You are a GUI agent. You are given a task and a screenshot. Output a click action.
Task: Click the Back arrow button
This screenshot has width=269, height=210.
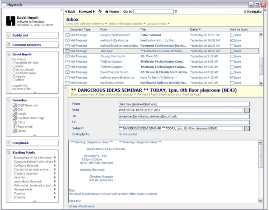click(70, 12)
